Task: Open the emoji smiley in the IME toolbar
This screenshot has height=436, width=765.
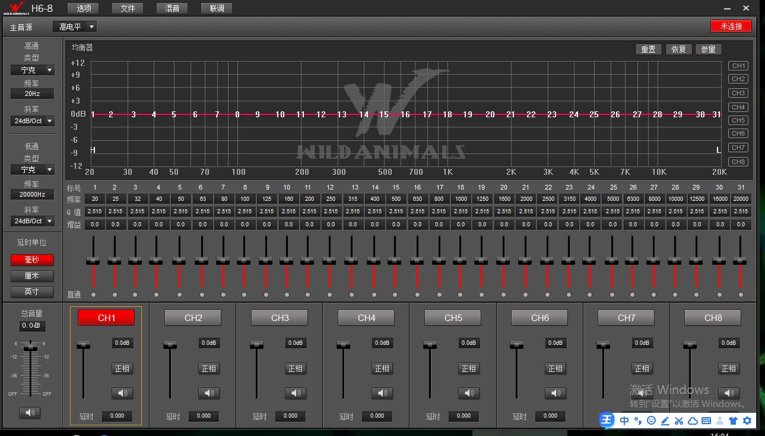Action: (651, 421)
